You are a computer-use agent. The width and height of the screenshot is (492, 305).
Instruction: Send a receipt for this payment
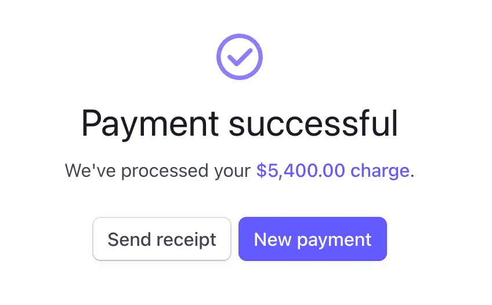pyautogui.click(x=162, y=239)
